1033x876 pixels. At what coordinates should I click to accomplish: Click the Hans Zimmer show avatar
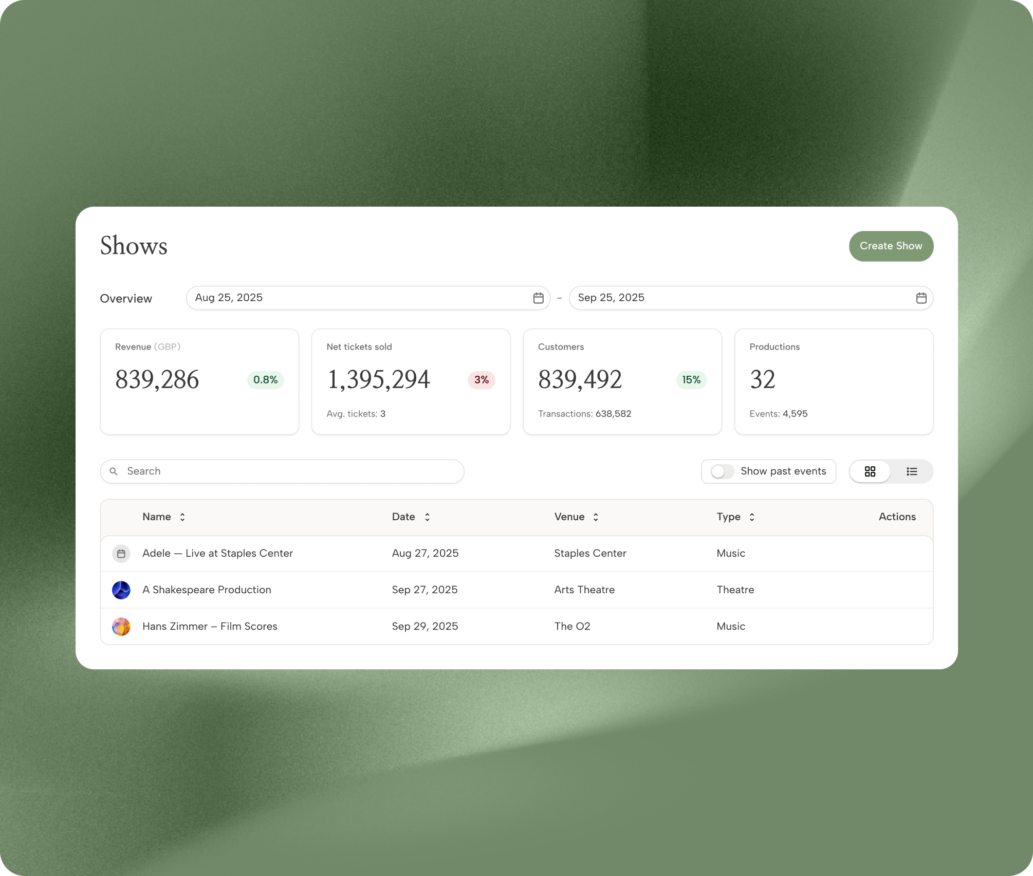(121, 627)
